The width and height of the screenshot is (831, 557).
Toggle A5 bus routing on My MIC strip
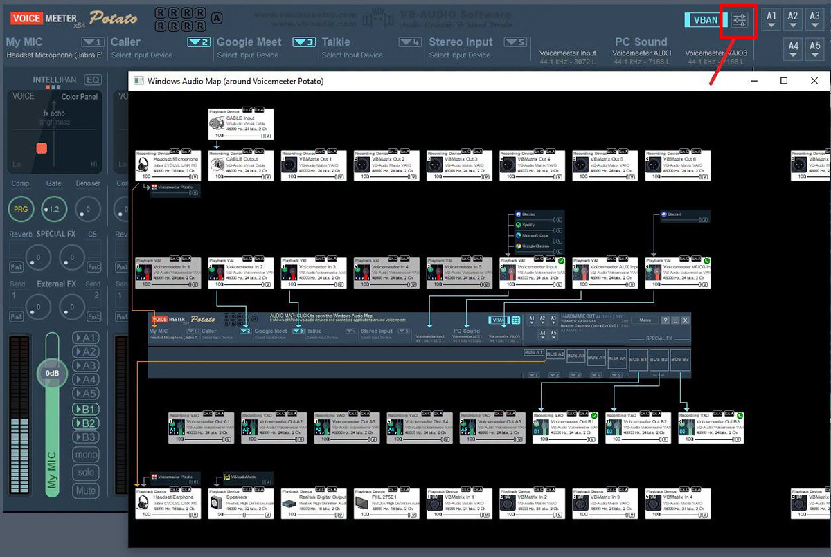(x=85, y=394)
